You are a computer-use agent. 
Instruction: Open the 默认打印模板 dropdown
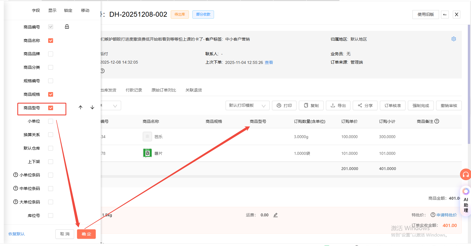click(x=247, y=105)
